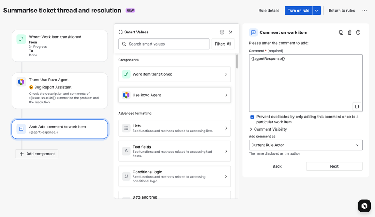
Task: Click the Smart Values info icon
Action: pos(222,32)
